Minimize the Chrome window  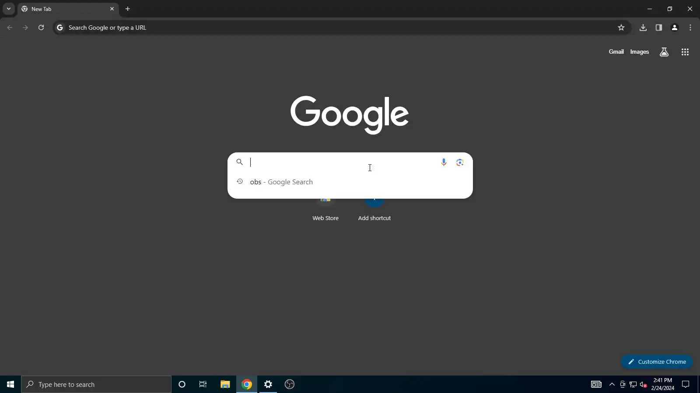[650, 9]
